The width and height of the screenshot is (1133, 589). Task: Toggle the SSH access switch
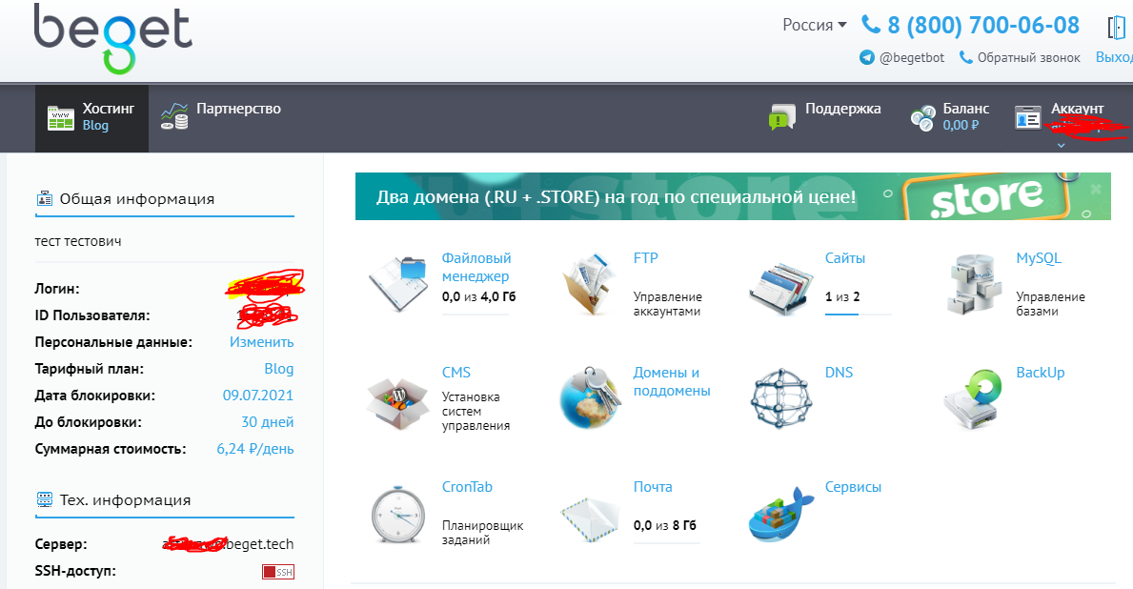(278, 572)
